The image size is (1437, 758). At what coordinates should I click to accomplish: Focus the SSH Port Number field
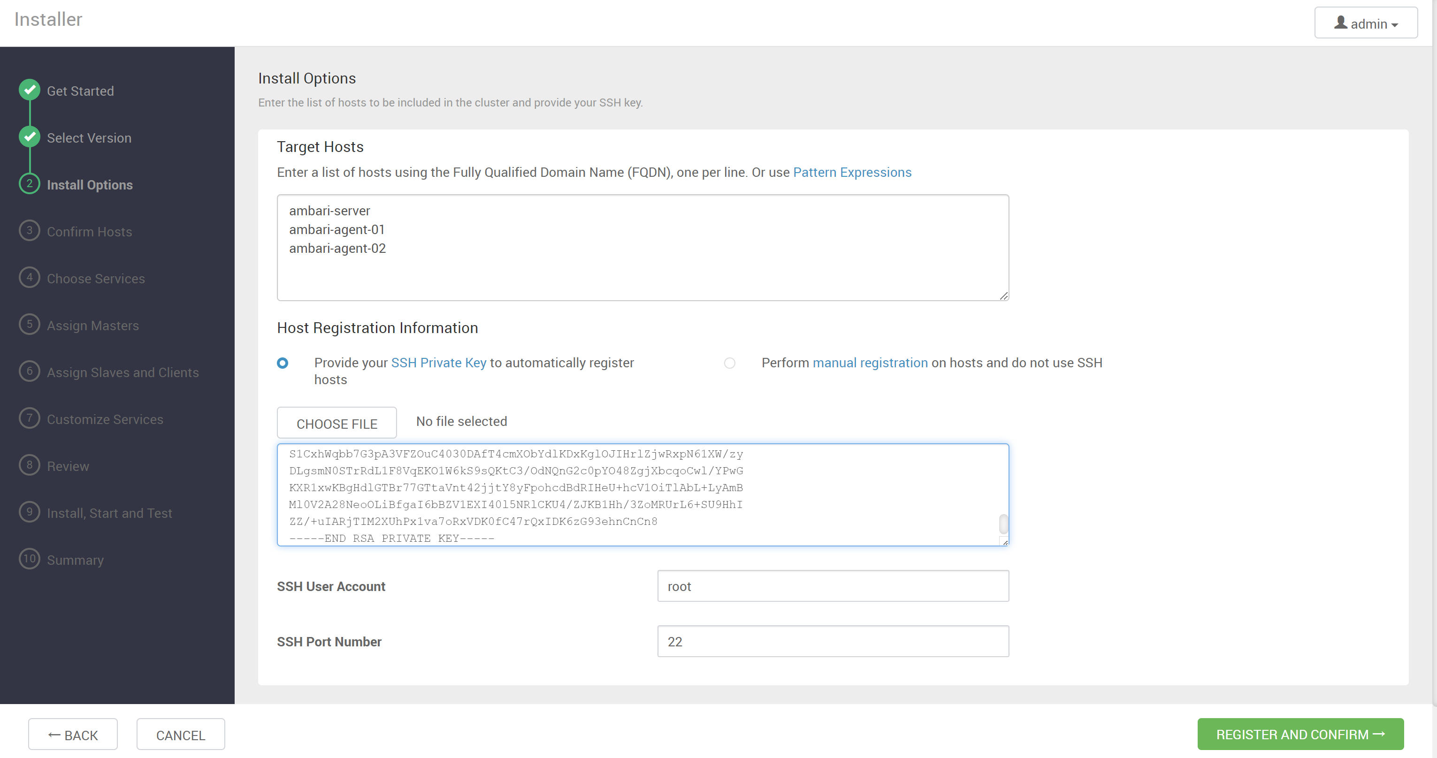click(833, 641)
